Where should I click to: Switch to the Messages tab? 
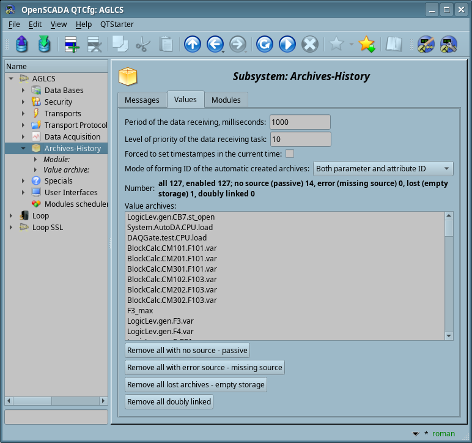click(x=142, y=100)
